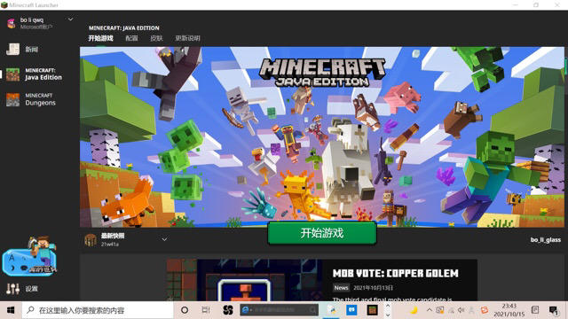Switch to the 更新说明 patch notes tab
The width and height of the screenshot is (568, 319).
[187, 38]
